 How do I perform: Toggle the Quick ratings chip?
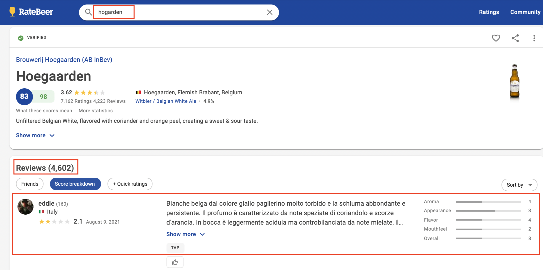(130, 184)
